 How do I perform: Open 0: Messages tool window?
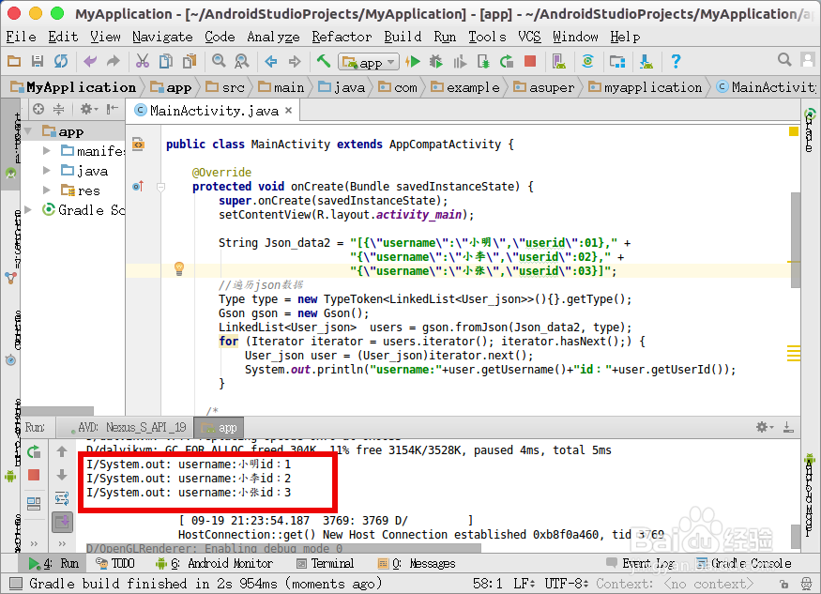coord(417,564)
